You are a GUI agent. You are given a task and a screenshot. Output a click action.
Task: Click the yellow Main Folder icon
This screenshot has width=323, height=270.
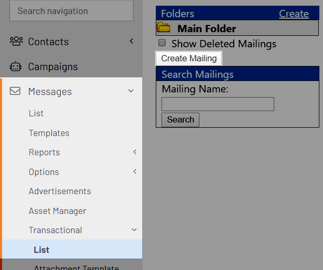coord(164,27)
